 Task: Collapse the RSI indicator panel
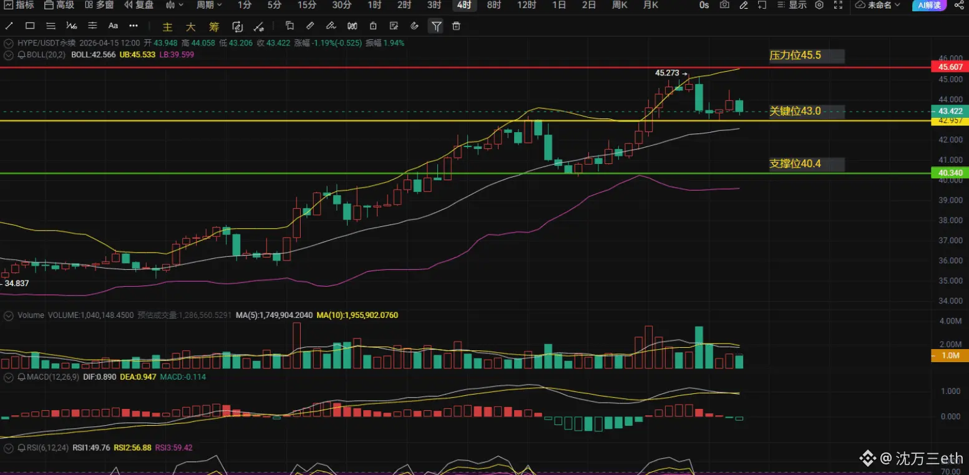tap(8, 448)
